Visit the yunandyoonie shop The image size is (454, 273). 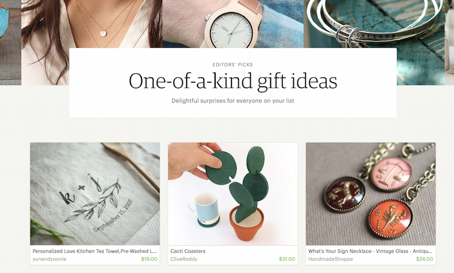click(49, 259)
